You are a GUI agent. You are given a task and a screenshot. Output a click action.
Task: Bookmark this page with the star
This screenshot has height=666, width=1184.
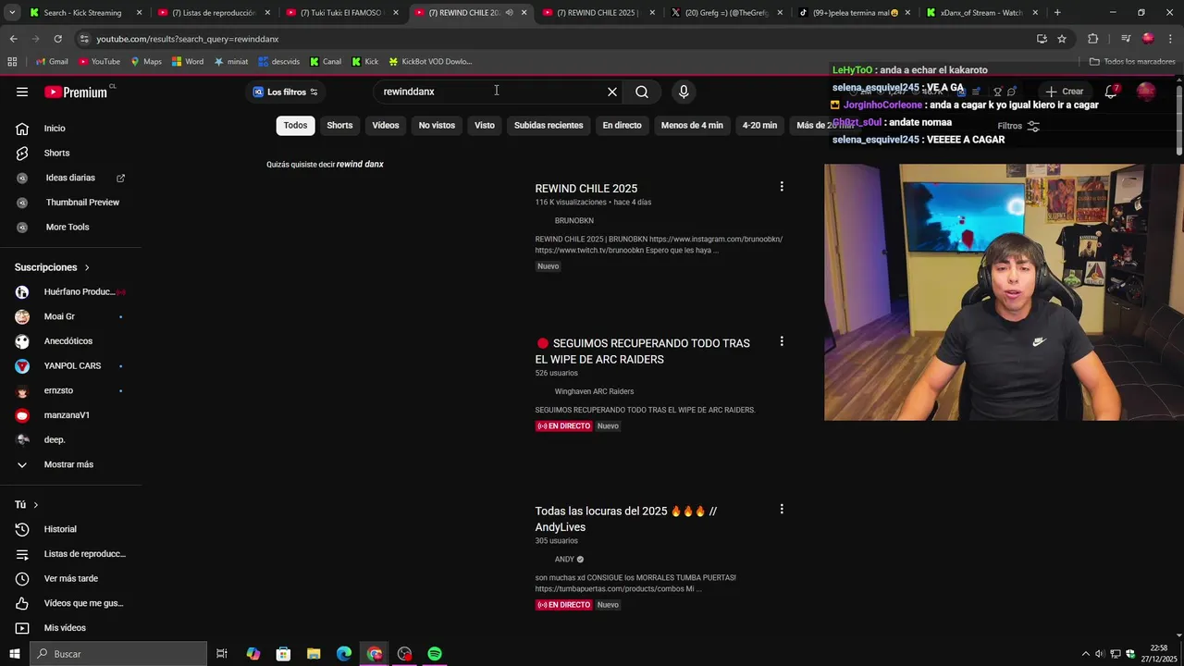point(1062,39)
